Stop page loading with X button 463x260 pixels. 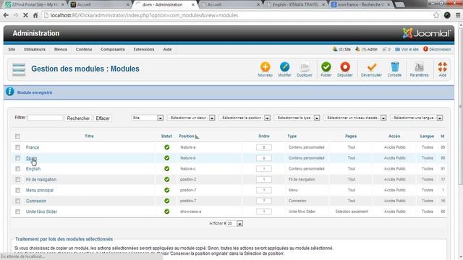point(25,15)
